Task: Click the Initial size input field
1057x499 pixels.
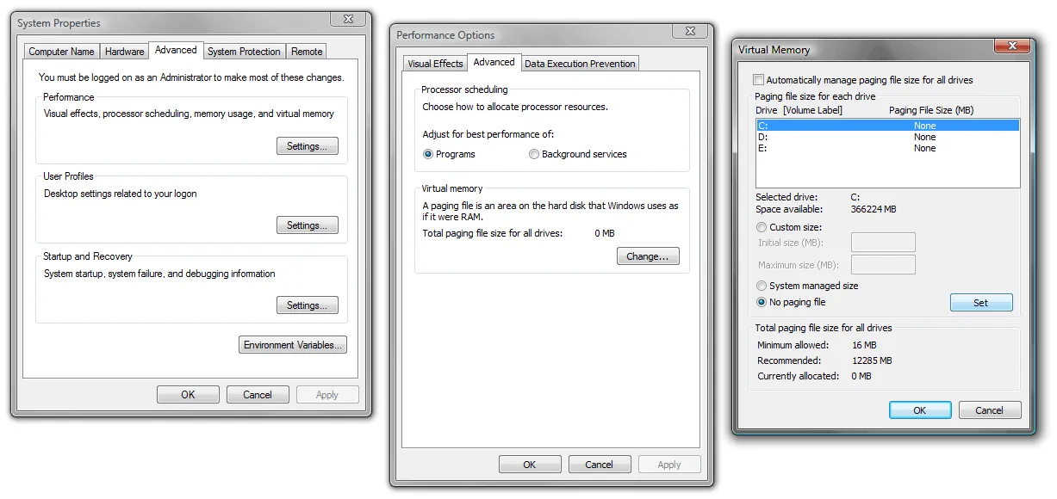Action: [883, 243]
